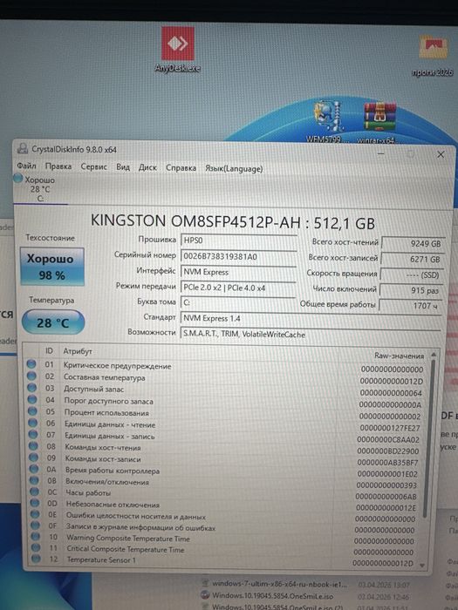Close the CrystalDiskInfo window

pyautogui.click(x=441, y=154)
